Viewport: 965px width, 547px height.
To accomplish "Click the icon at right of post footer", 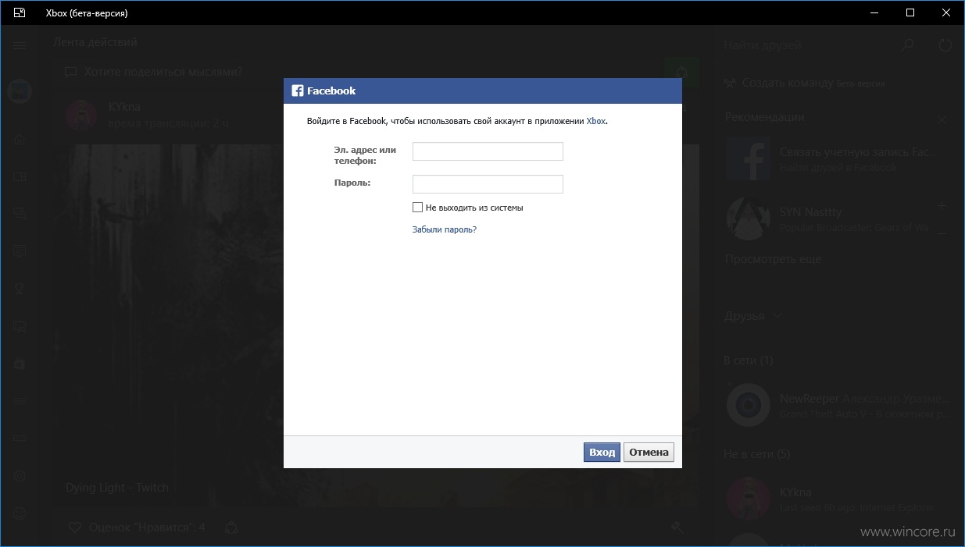I will tap(677, 527).
